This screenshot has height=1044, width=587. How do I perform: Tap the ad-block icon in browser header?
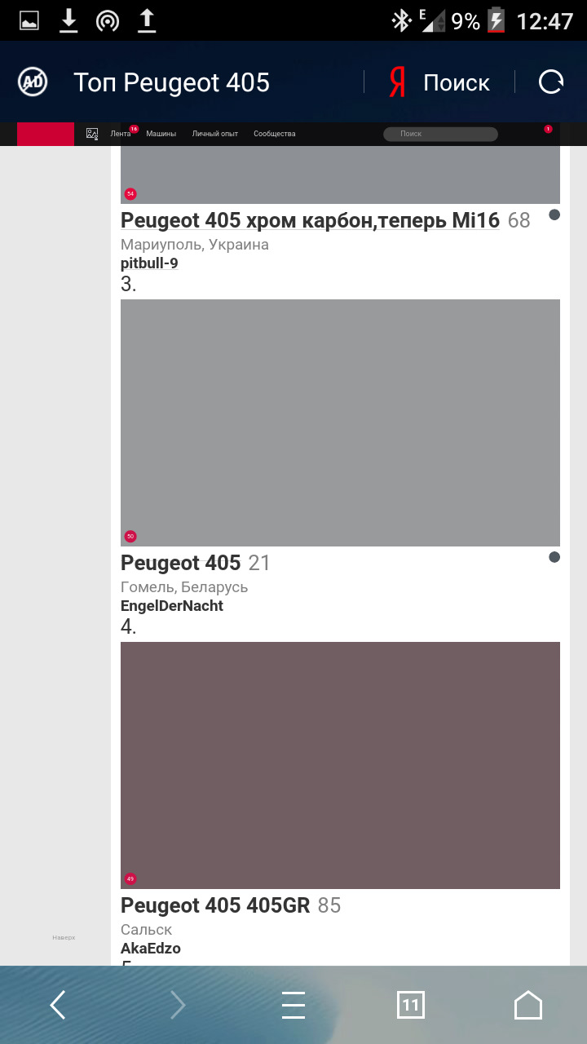coord(33,82)
